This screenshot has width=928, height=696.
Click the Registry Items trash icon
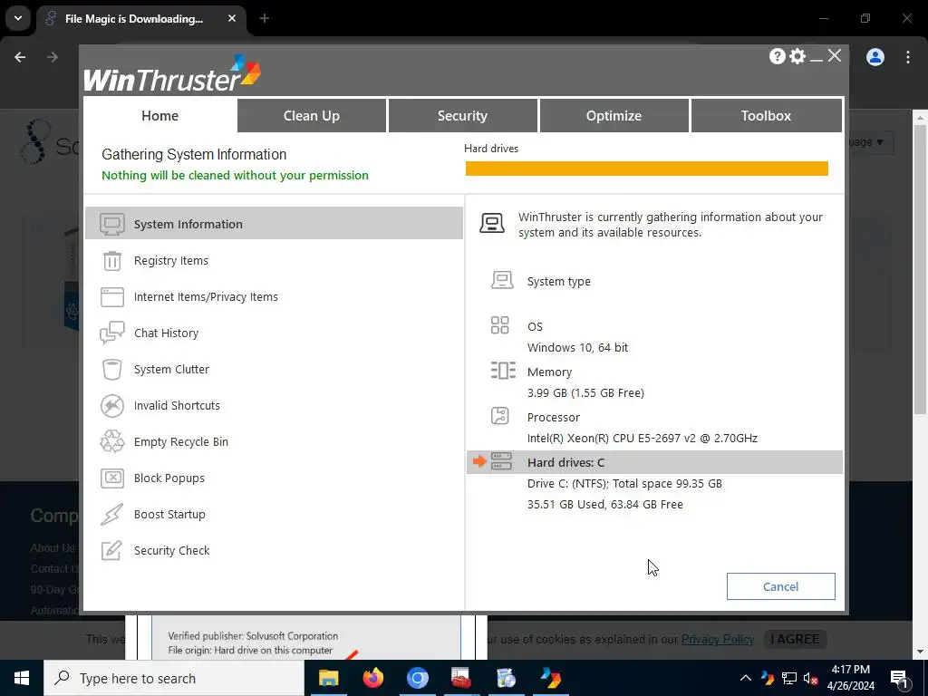click(x=111, y=260)
